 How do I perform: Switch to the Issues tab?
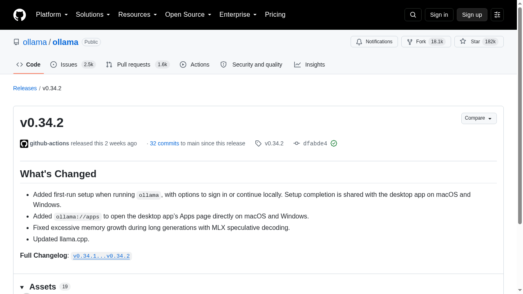tap(73, 65)
